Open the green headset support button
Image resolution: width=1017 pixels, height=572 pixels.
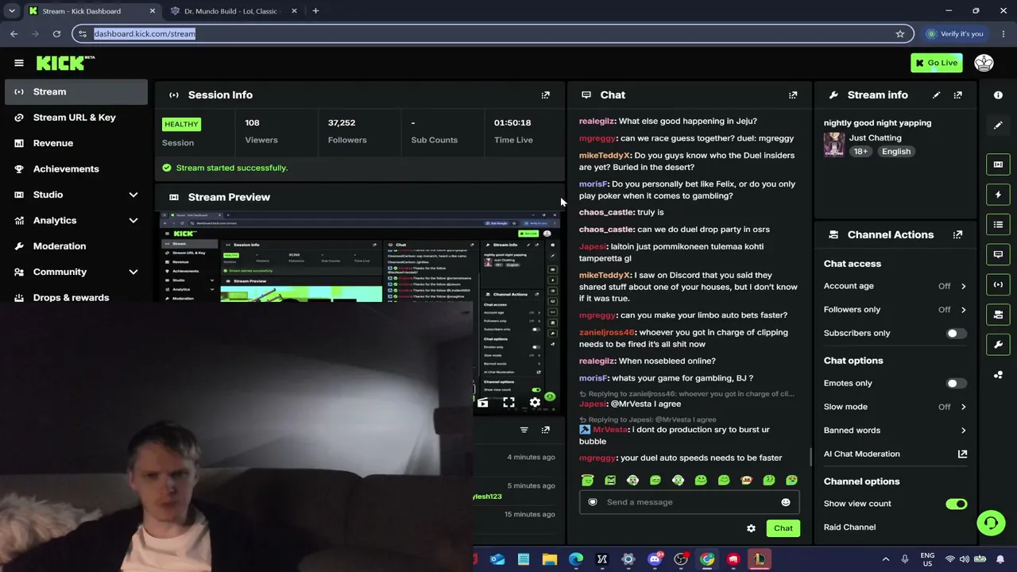[991, 523]
